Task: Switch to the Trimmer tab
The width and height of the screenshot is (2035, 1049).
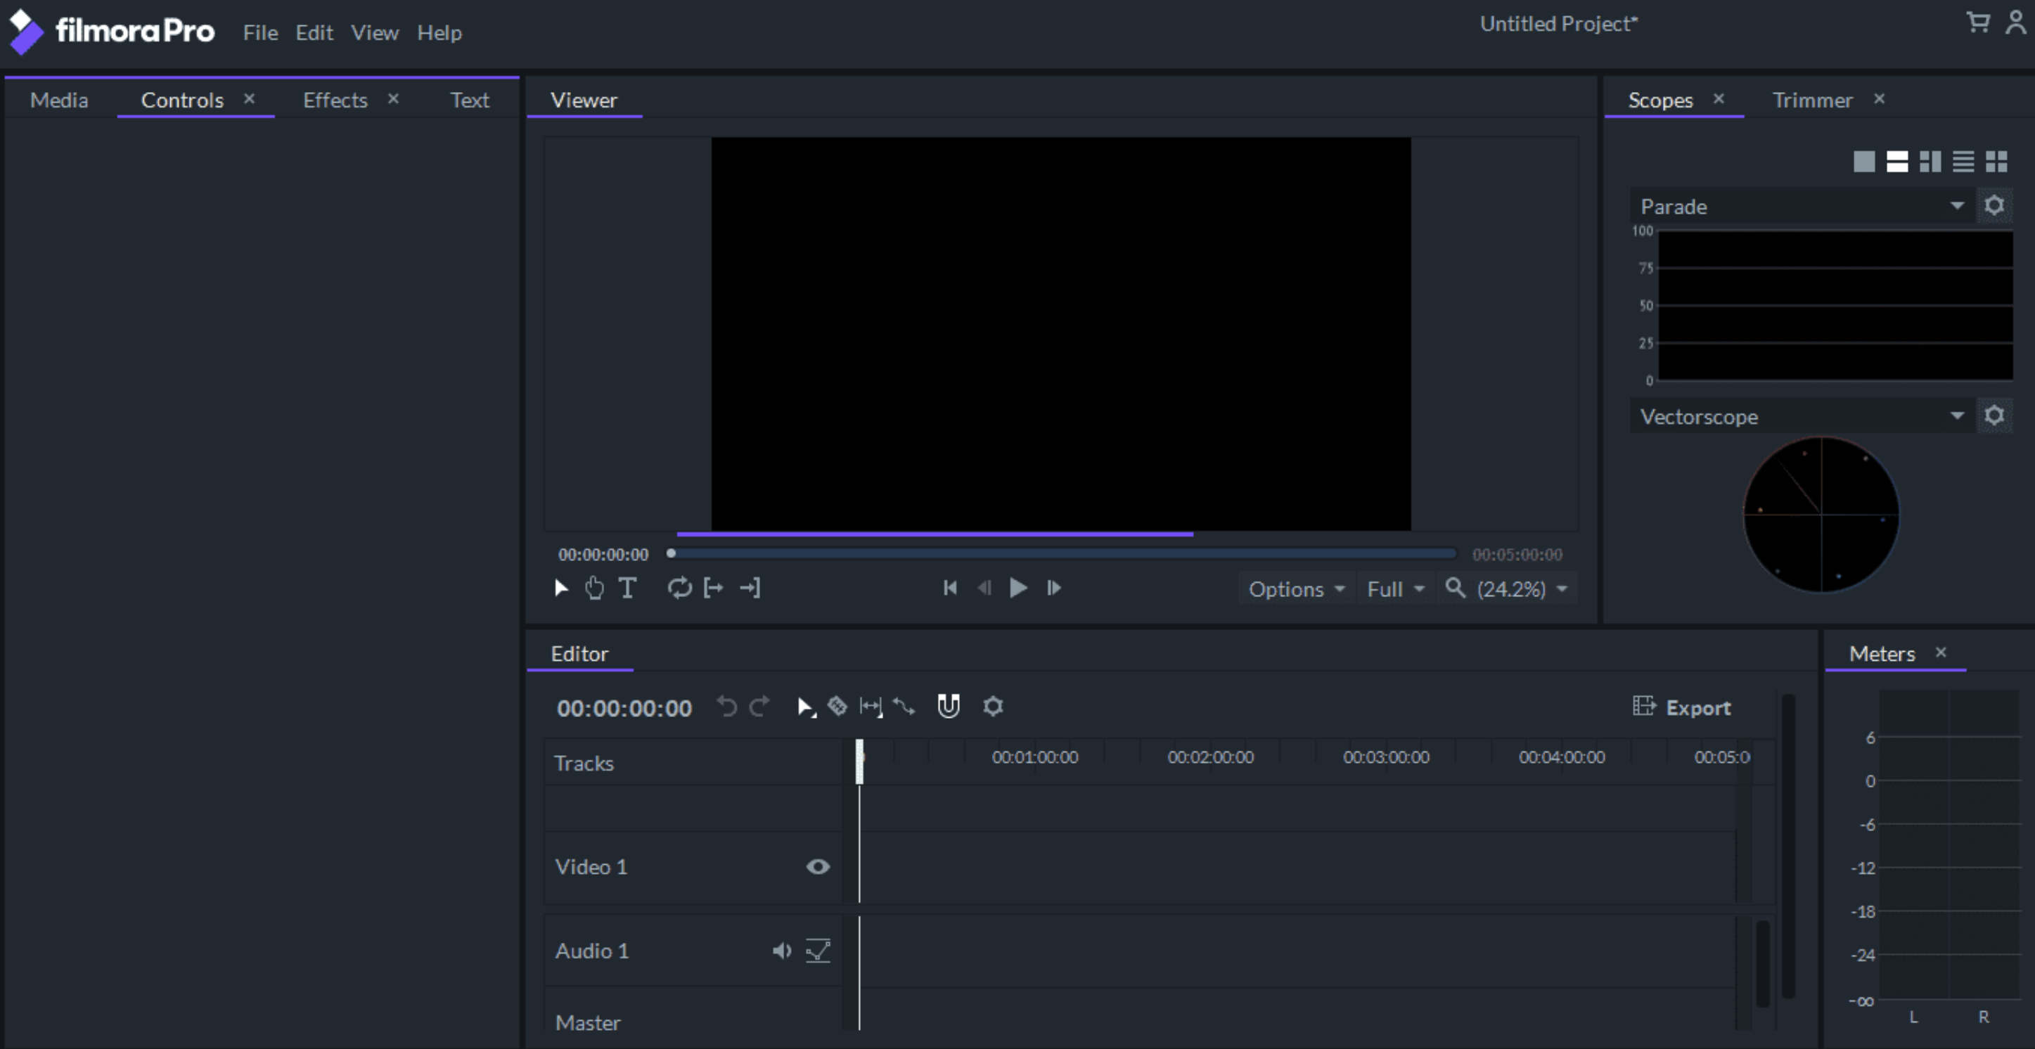Action: (1812, 100)
